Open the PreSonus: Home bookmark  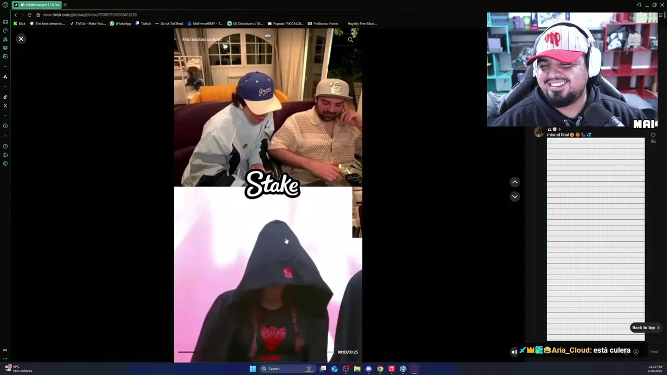(x=323, y=23)
